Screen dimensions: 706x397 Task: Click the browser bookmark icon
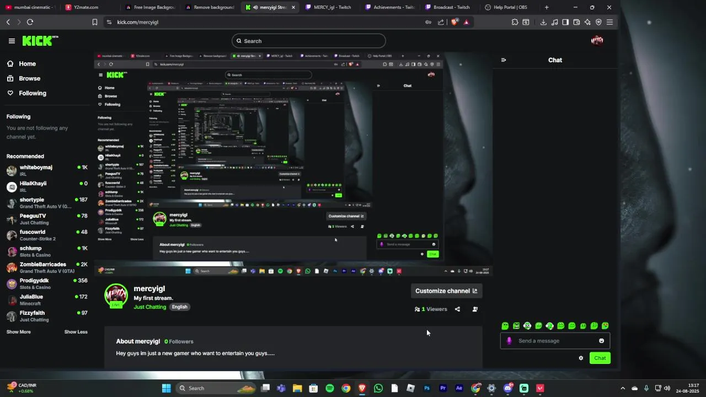click(x=95, y=22)
